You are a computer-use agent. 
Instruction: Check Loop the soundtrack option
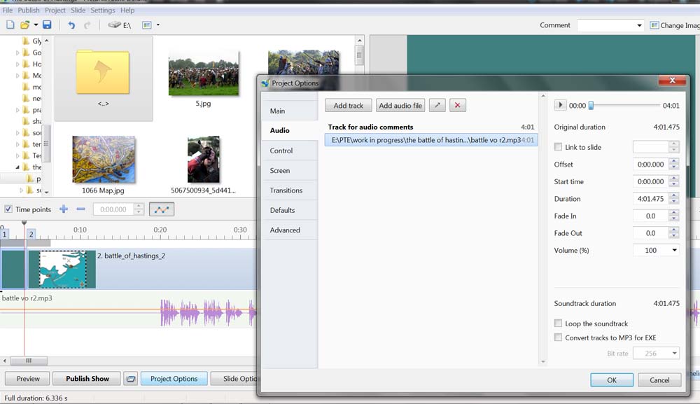(558, 323)
